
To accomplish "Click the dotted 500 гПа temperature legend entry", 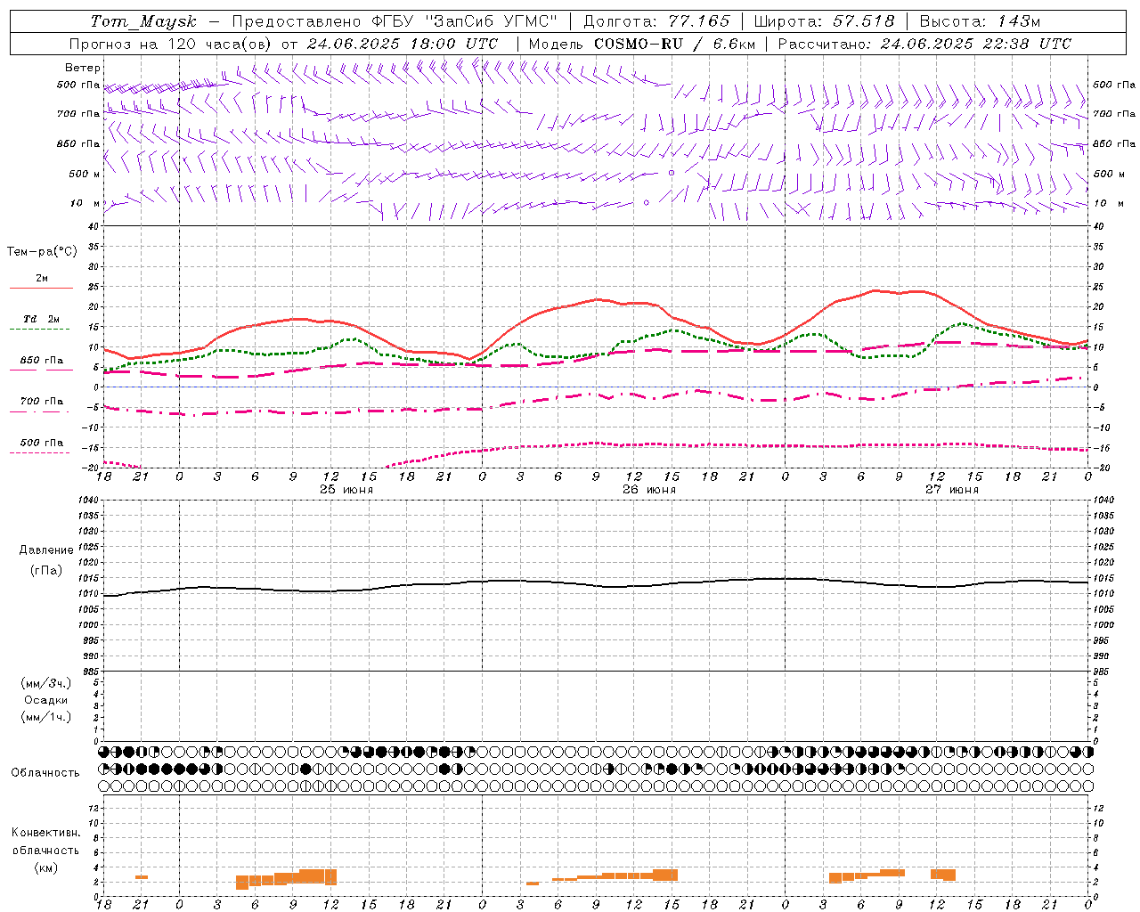I will 41,447.
